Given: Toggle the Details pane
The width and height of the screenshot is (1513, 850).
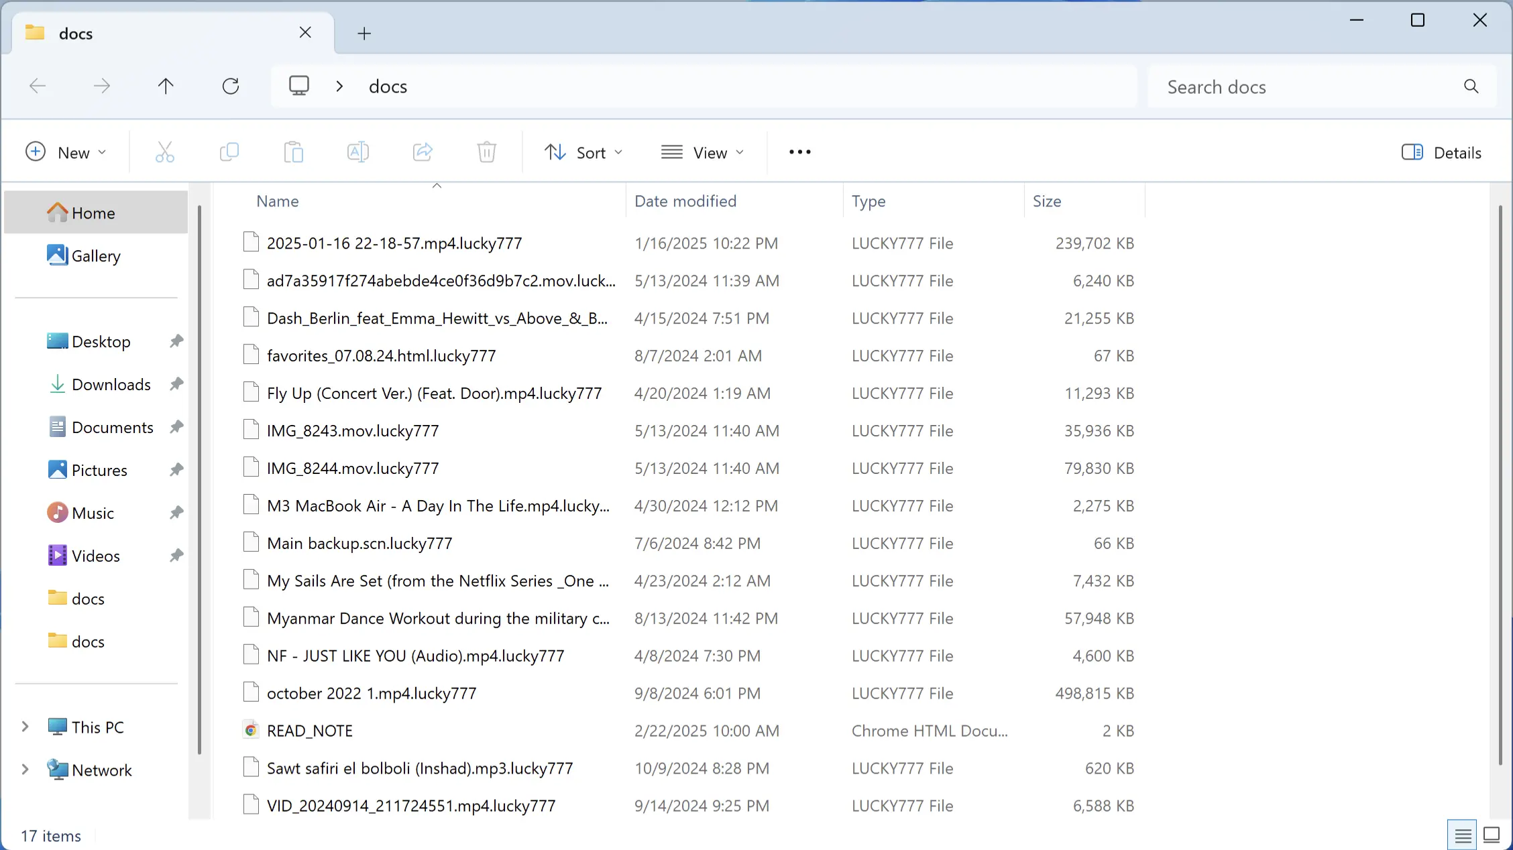Looking at the screenshot, I should 1441,152.
